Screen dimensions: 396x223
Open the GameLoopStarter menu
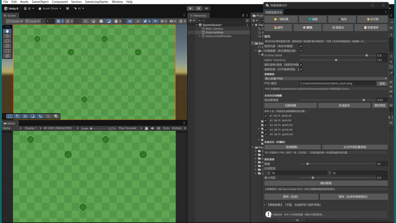[97, 2]
